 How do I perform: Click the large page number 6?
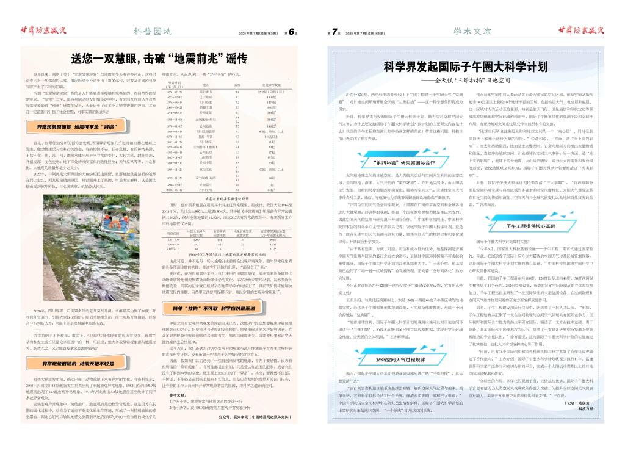click(x=293, y=31)
